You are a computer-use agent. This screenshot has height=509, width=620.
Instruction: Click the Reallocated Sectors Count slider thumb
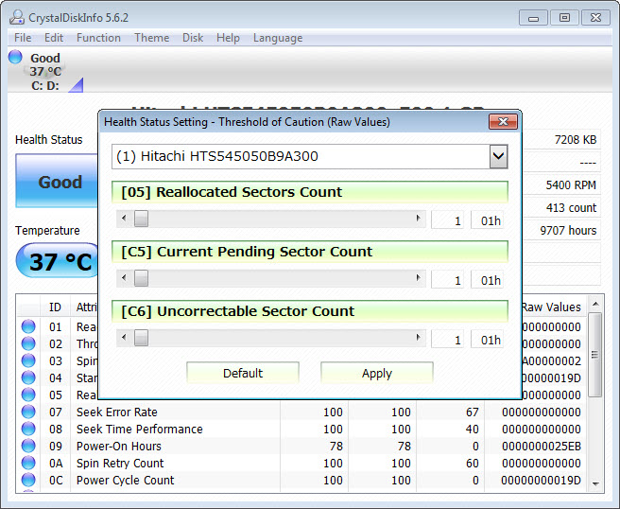pyautogui.click(x=141, y=219)
